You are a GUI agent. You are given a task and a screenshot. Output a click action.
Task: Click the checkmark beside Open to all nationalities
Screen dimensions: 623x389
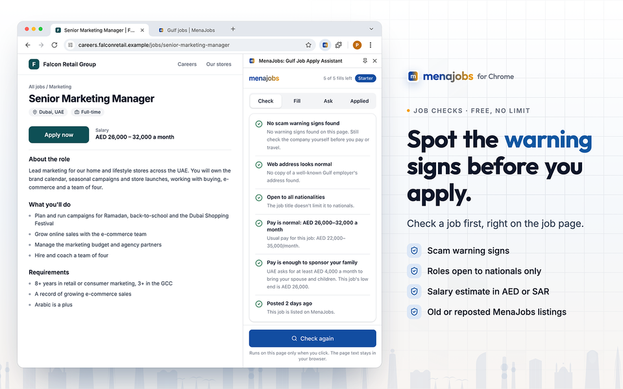pyautogui.click(x=259, y=198)
